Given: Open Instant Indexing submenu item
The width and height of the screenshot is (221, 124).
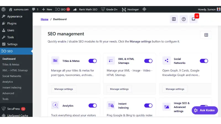Looking at the screenshot, I should pyautogui.click(x=12, y=87).
